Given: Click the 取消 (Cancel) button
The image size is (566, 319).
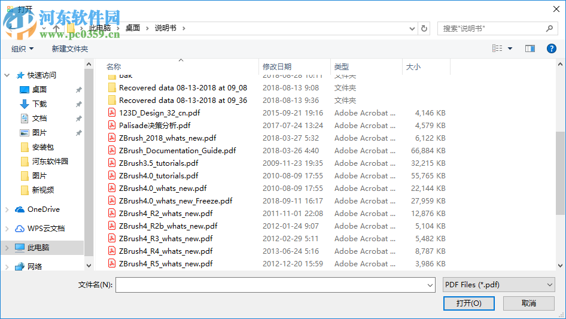Looking at the screenshot, I should [x=529, y=303].
